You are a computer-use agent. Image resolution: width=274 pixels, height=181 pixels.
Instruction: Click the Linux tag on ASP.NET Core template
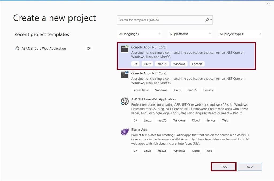click(x=147, y=120)
